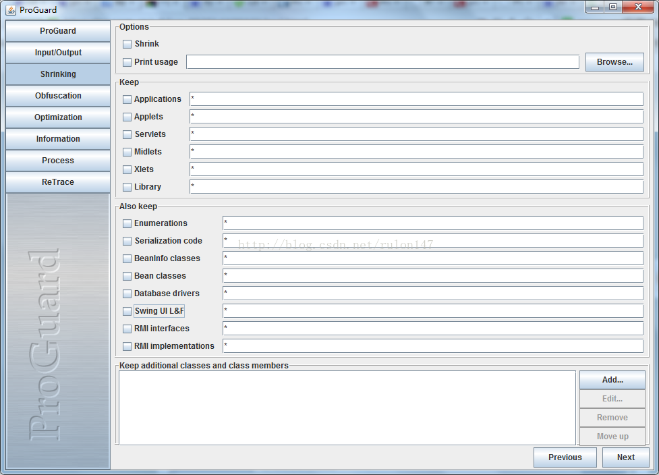Viewport: 659px width, 475px height.
Task: Maximize the ProGuard window
Action: click(x=613, y=7)
